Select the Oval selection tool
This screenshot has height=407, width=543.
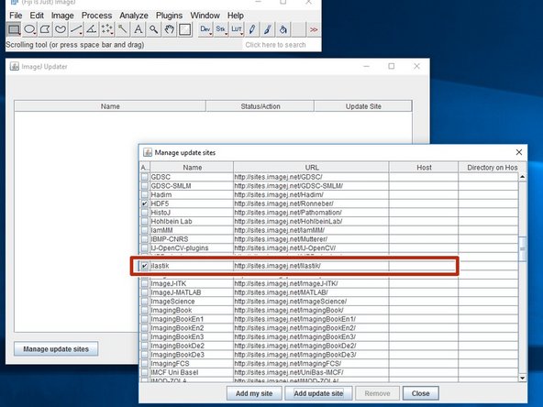[x=29, y=29]
